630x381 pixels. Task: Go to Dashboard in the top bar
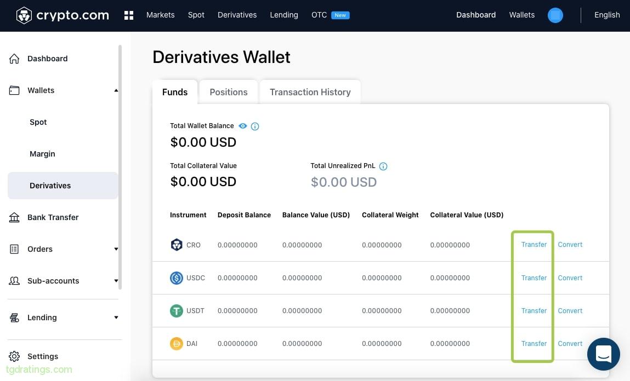(476, 15)
